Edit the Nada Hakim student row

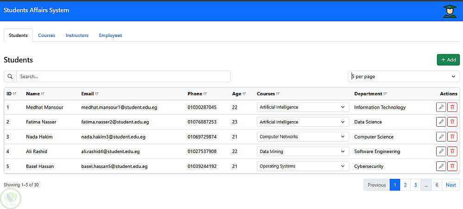(441, 137)
